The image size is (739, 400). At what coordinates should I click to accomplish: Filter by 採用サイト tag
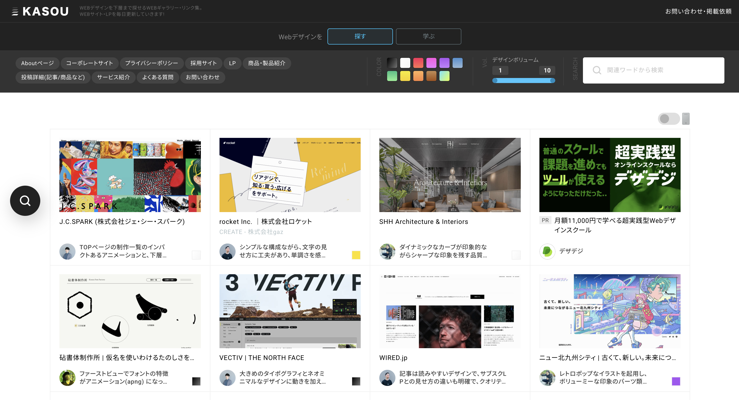point(203,63)
